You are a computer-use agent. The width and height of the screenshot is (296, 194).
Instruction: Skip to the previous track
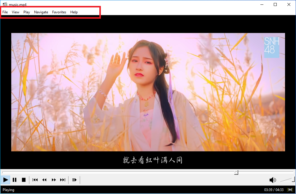pyautogui.click(x=35, y=180)
